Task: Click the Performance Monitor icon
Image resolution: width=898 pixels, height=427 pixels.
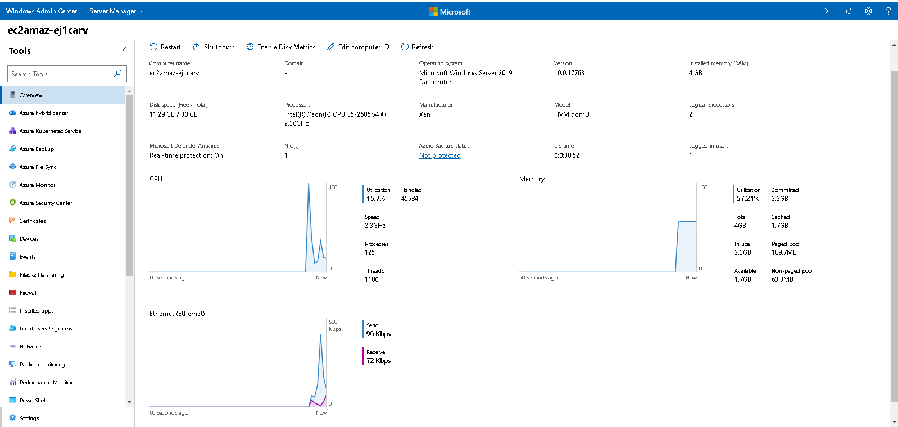Action: 12,382
